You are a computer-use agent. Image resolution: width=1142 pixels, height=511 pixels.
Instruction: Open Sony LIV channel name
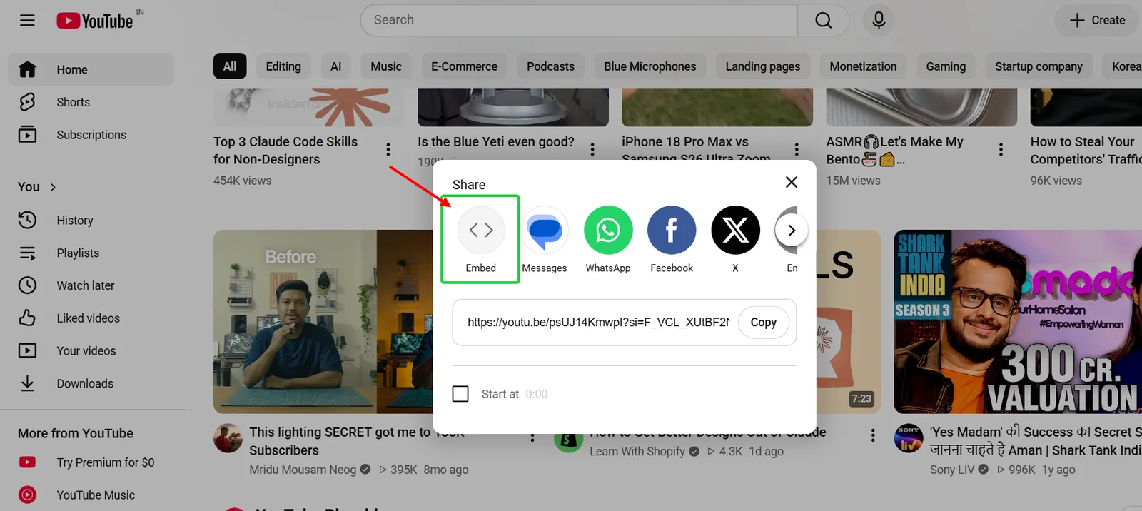[x=952, y=470]
